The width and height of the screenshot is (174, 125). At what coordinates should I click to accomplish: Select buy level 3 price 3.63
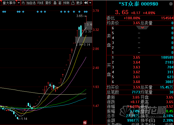tap(136, 67)
